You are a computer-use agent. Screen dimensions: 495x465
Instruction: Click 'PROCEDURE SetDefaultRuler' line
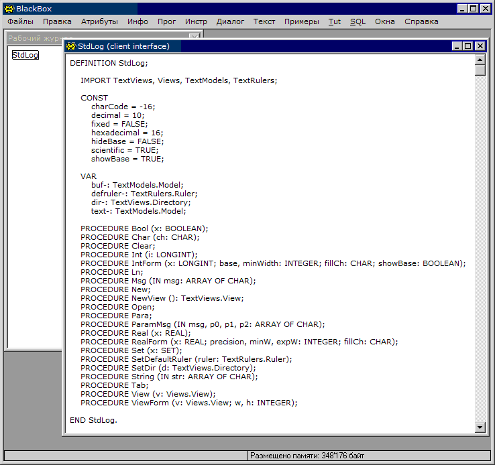click(x=186, y=359)
